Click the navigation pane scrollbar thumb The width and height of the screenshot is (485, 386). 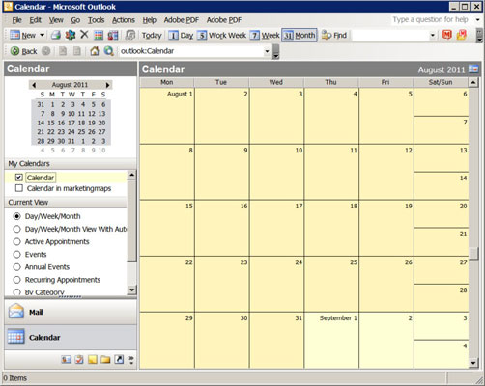pyautogui.click(x=131, y=220)
